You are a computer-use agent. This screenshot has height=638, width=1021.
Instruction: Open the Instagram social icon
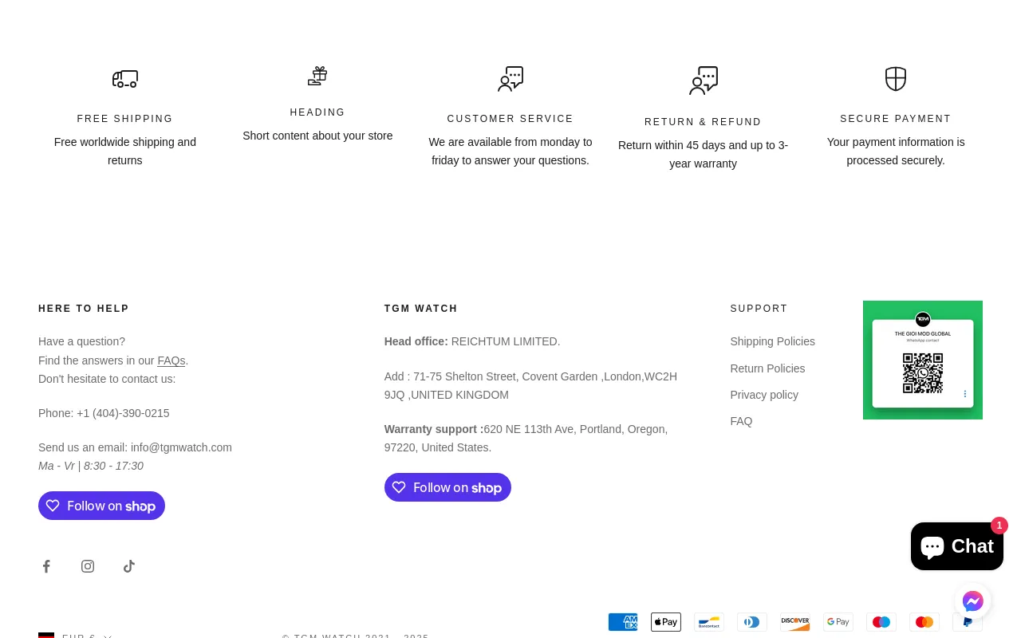[x=88, y=566]
